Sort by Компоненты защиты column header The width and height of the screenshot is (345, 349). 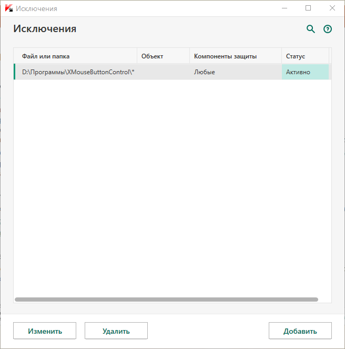point(236,56)
